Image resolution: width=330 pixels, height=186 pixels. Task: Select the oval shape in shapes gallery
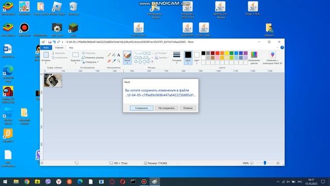144,53
